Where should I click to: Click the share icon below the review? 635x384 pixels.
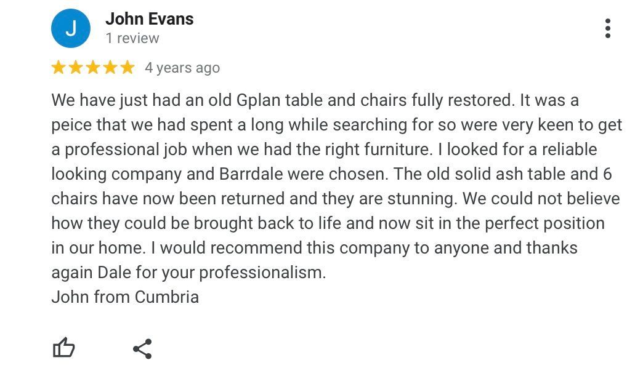click(x=142, y=349)
